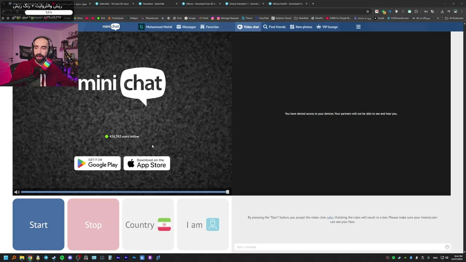This screenshot has height=262, width=466.
Task: Open the Windows Start menu
Action: (6, 258)
